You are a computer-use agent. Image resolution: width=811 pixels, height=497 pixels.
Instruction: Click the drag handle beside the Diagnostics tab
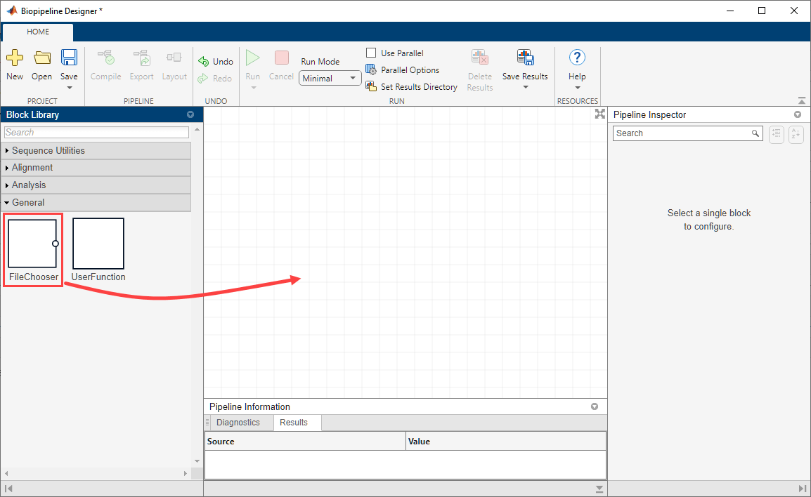coord(207,423)
